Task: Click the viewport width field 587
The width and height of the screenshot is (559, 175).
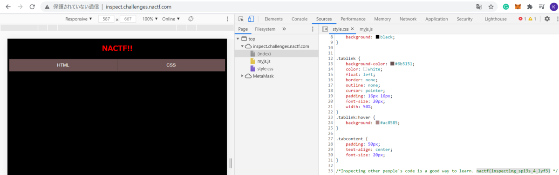Action: point(106,19)
